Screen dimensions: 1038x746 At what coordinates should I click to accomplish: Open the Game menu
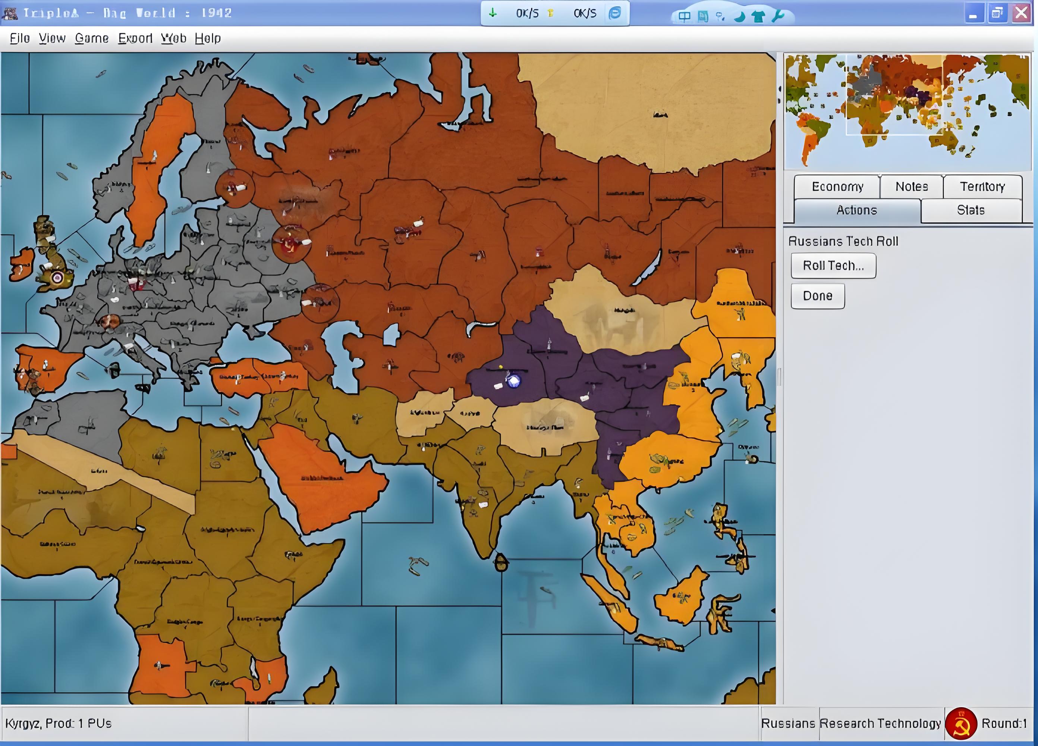point(92,38)
